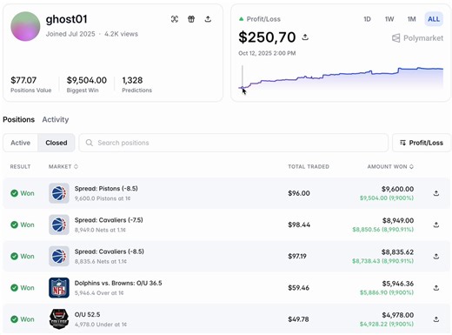Share the $250,70 profit/loss figure

305,37
